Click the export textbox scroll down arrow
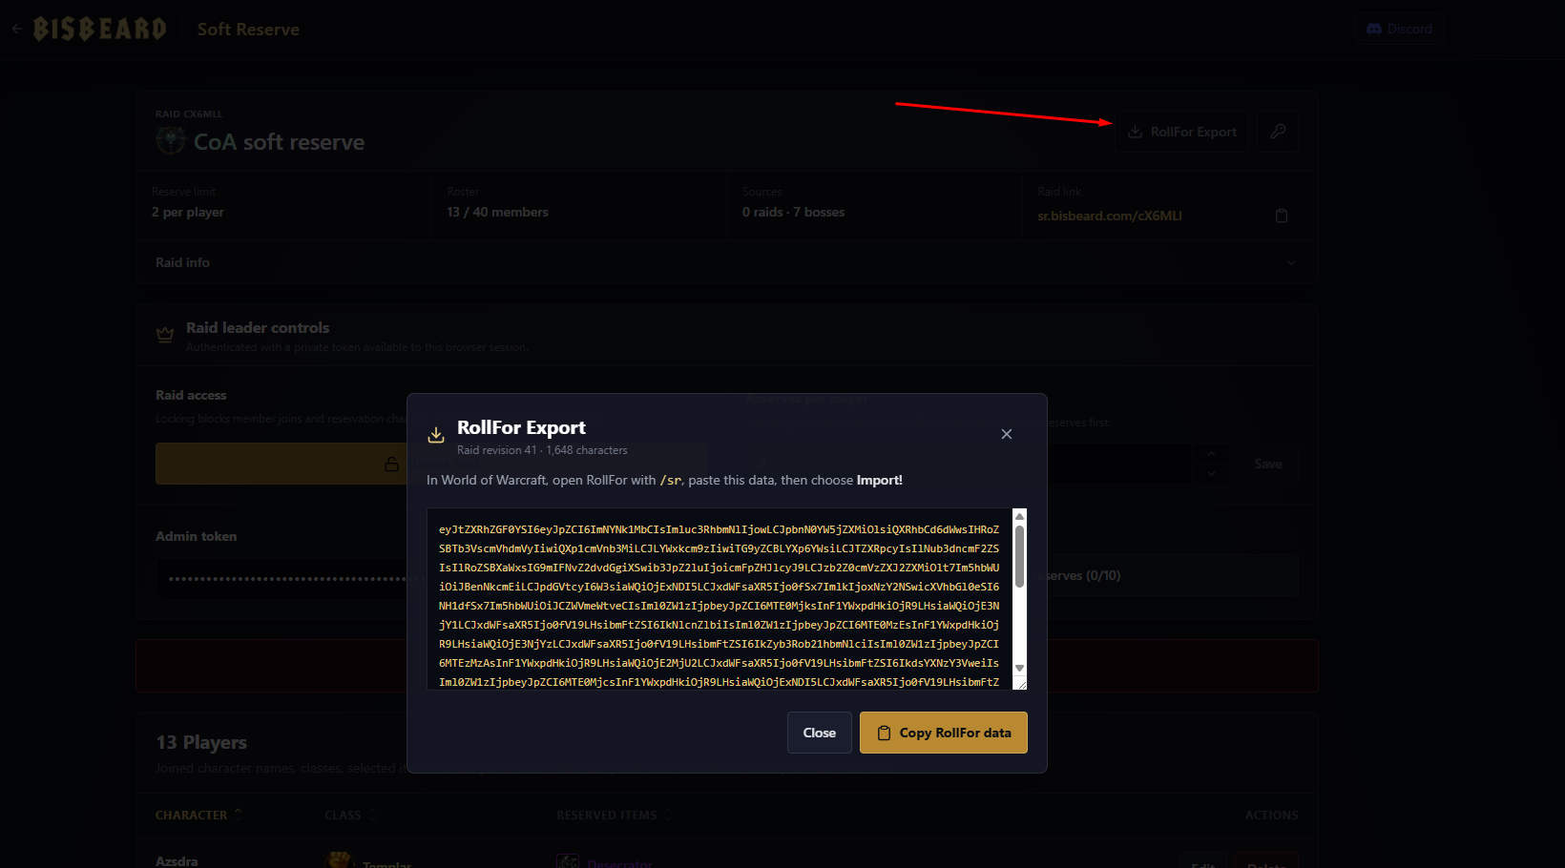1565x868 pixels. point(1019,669)
